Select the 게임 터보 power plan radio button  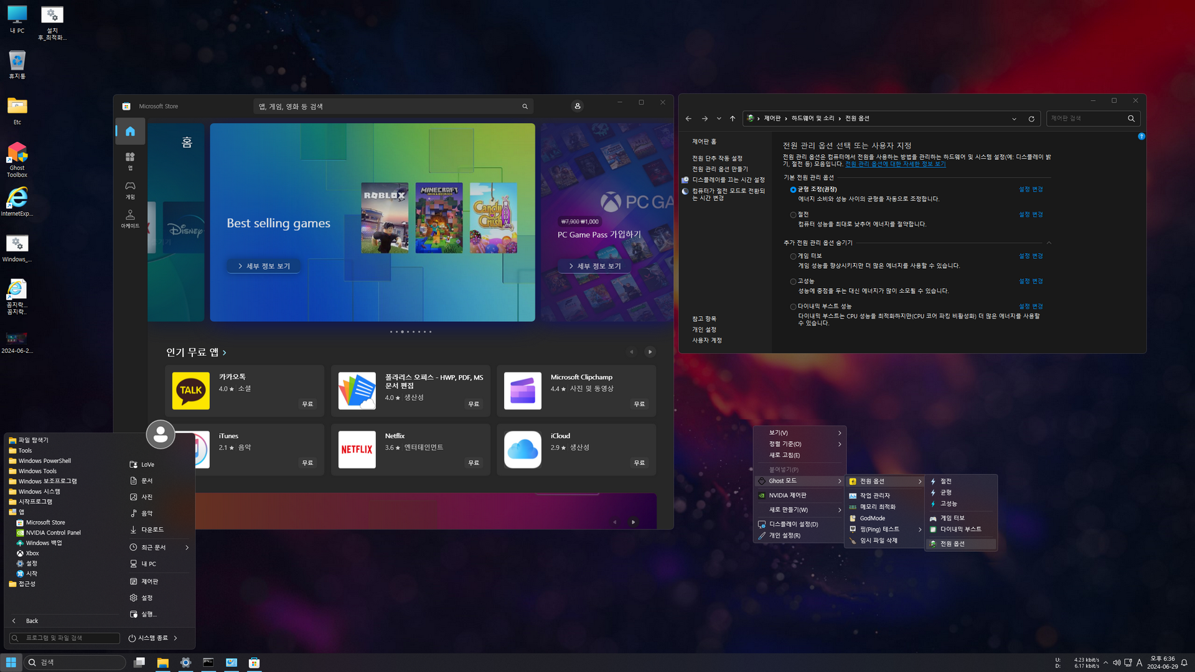[x=793, y=256]
